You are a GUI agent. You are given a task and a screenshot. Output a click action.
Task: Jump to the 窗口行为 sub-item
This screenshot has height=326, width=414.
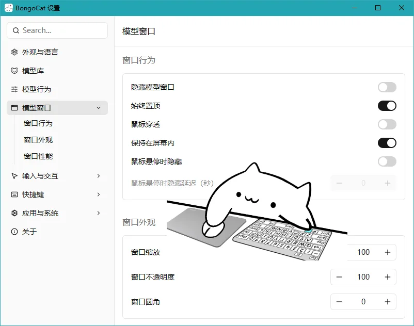(38, 123)
